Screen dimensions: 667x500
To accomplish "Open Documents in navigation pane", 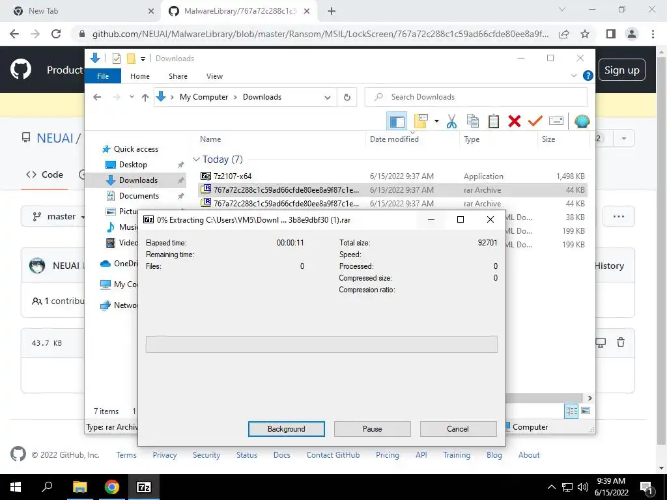I will tap(139, 196).
